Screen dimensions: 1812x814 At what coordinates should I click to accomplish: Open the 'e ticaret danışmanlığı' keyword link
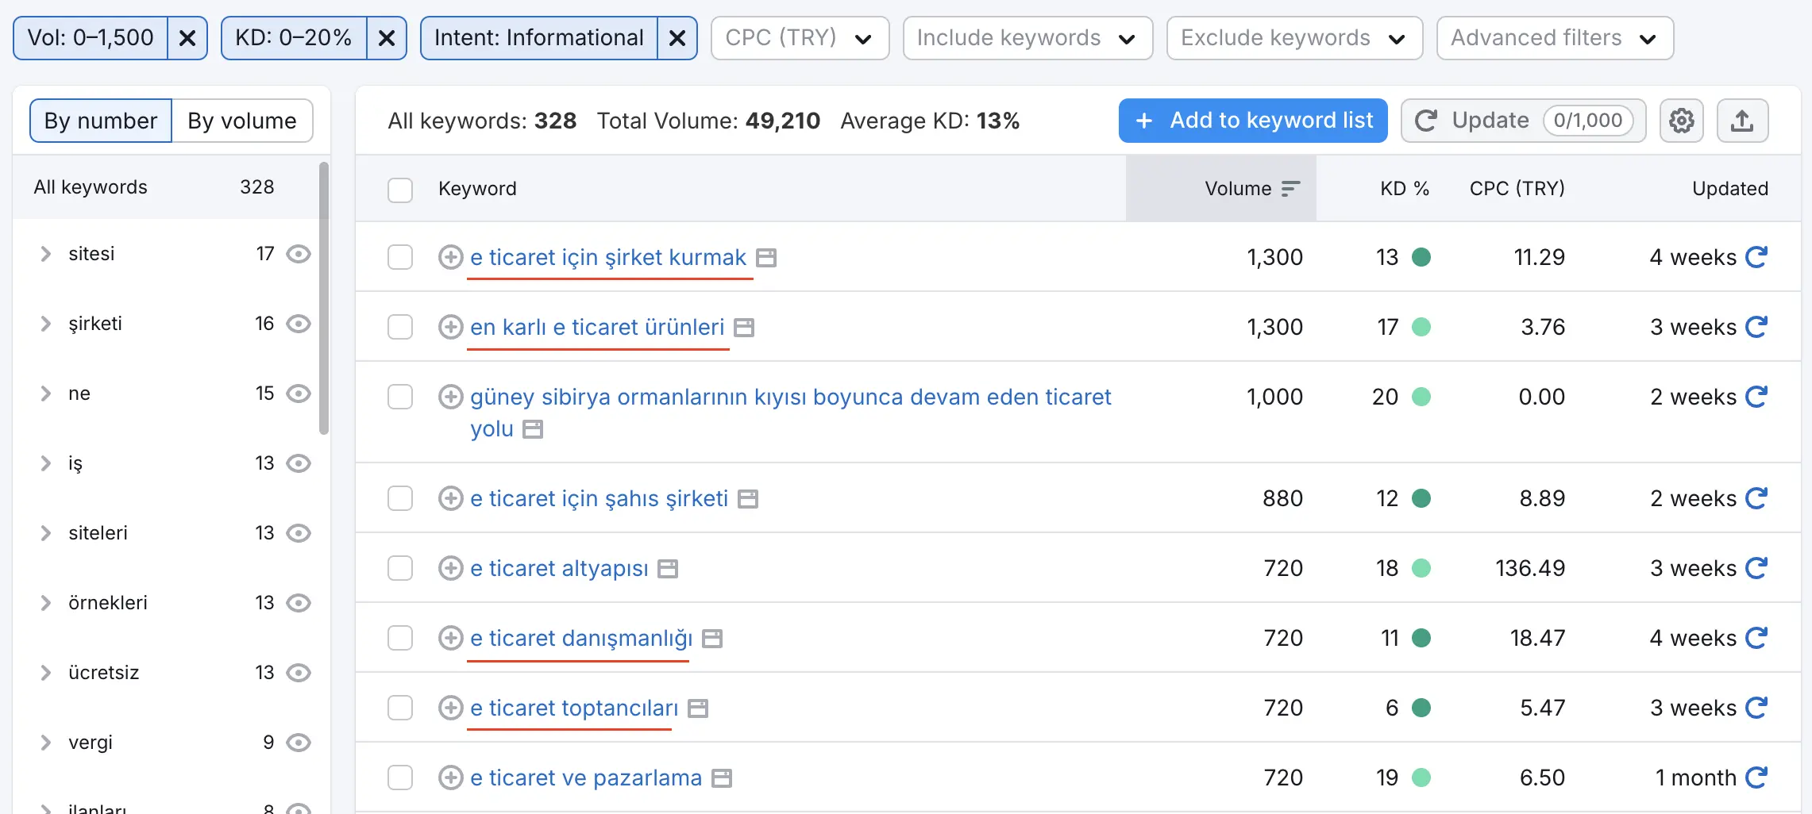click(x=581, y=638)
